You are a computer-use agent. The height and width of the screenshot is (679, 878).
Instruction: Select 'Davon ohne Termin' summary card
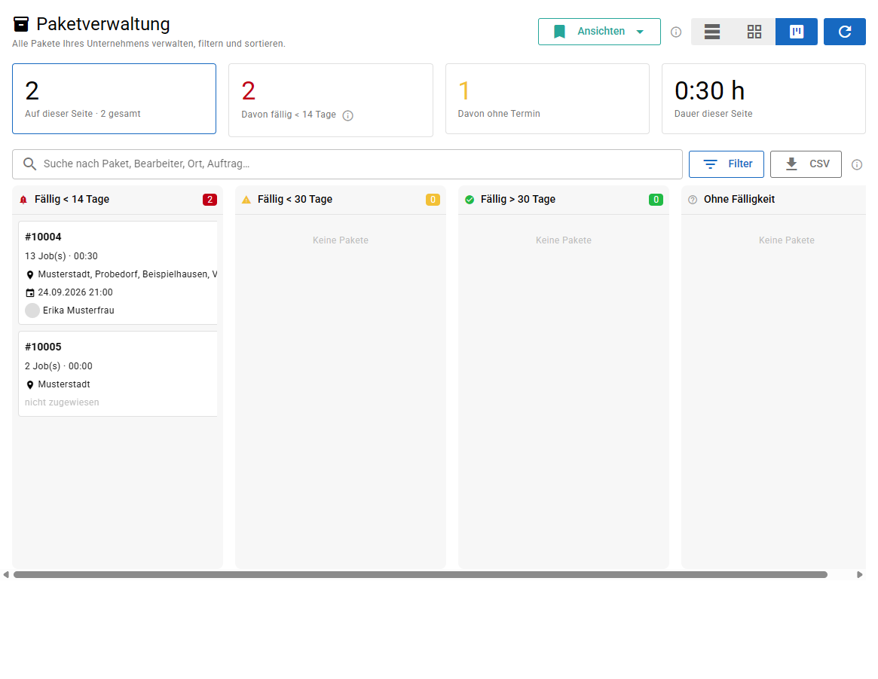pyautogui.click(x=547, y=99)
